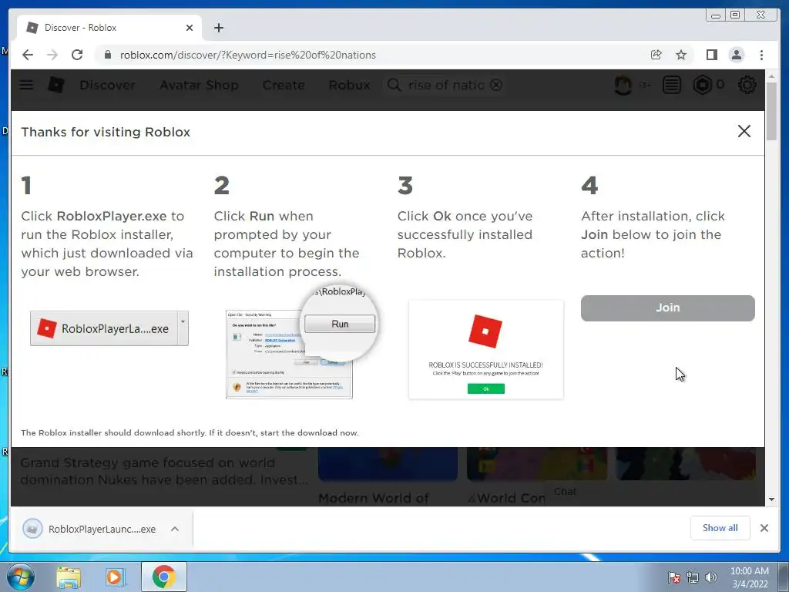Click the taskbar clock showing 10:00 AM
This screenshot has width=789, height=592.
coord(750,577)
